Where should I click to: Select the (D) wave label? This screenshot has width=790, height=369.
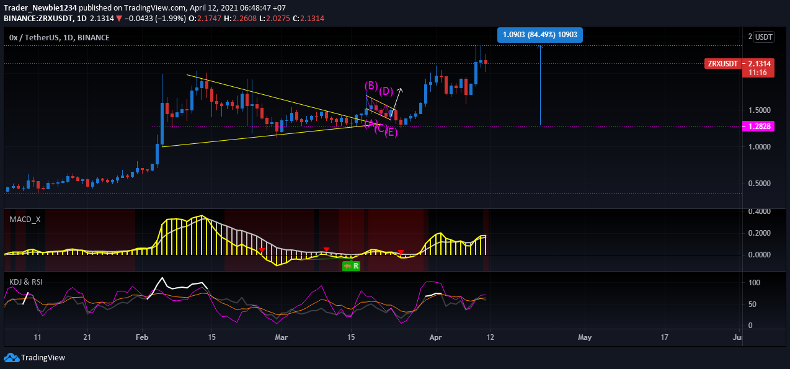click(386, 91)
